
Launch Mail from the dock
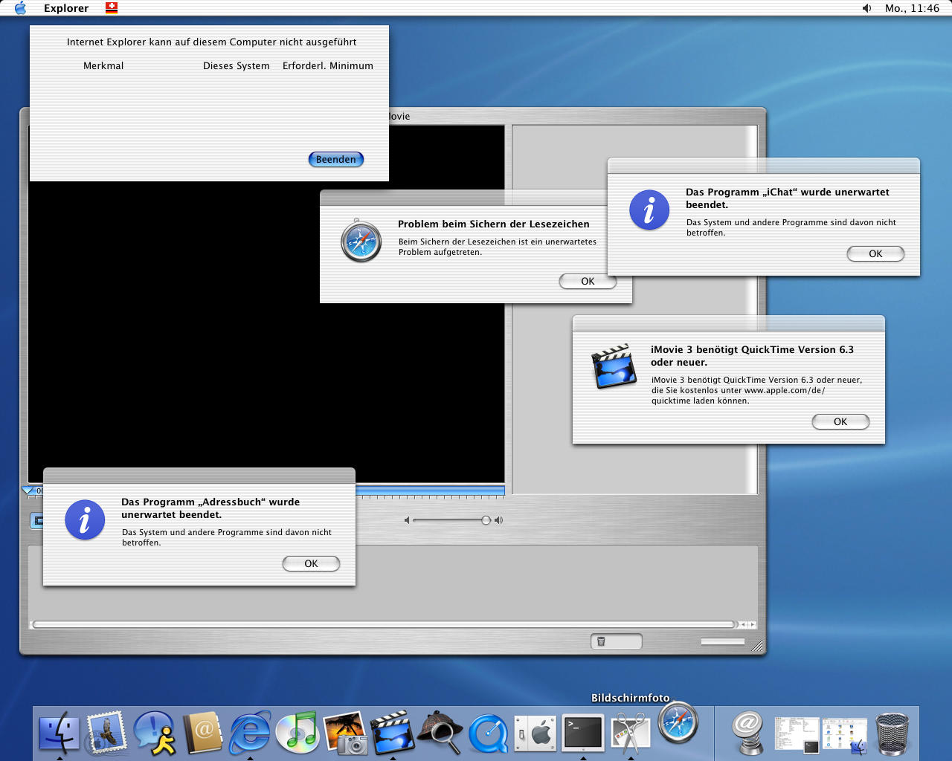coord(106,733)
